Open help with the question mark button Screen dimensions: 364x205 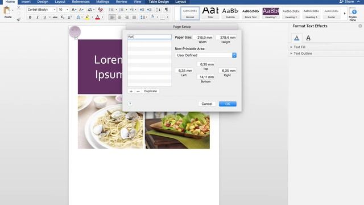[130, 104]
